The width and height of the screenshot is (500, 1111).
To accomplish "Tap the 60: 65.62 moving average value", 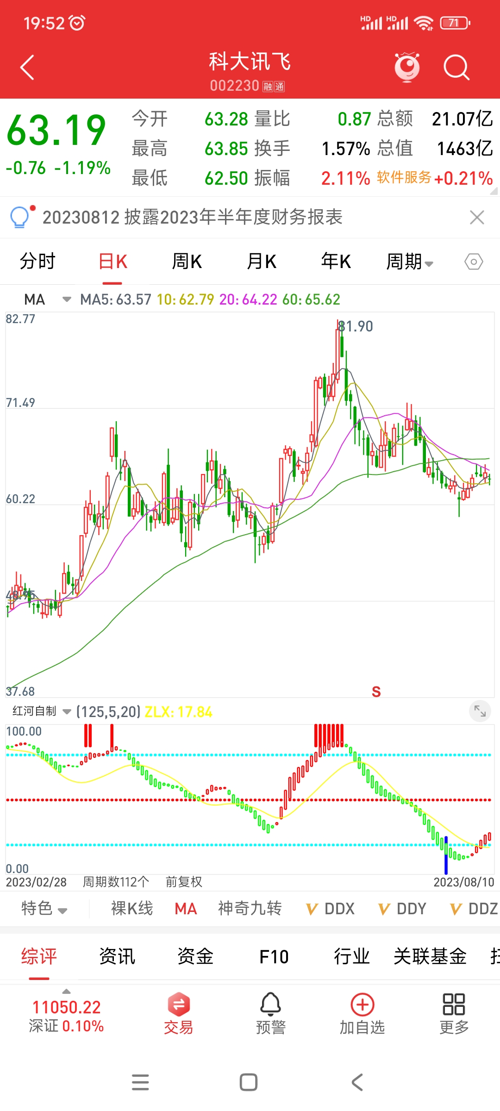I will 311,300.
